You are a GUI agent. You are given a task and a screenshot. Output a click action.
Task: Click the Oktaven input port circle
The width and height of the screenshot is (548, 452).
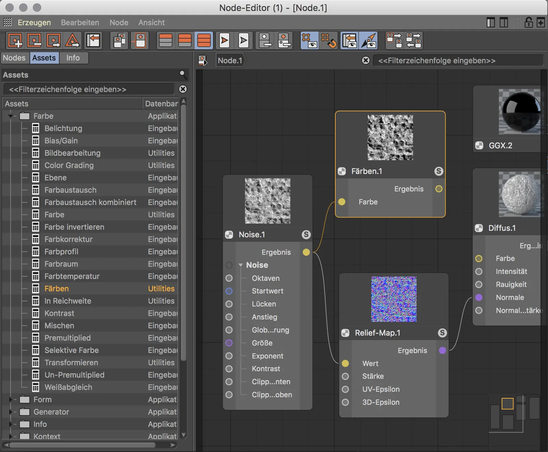coord(229,278)
